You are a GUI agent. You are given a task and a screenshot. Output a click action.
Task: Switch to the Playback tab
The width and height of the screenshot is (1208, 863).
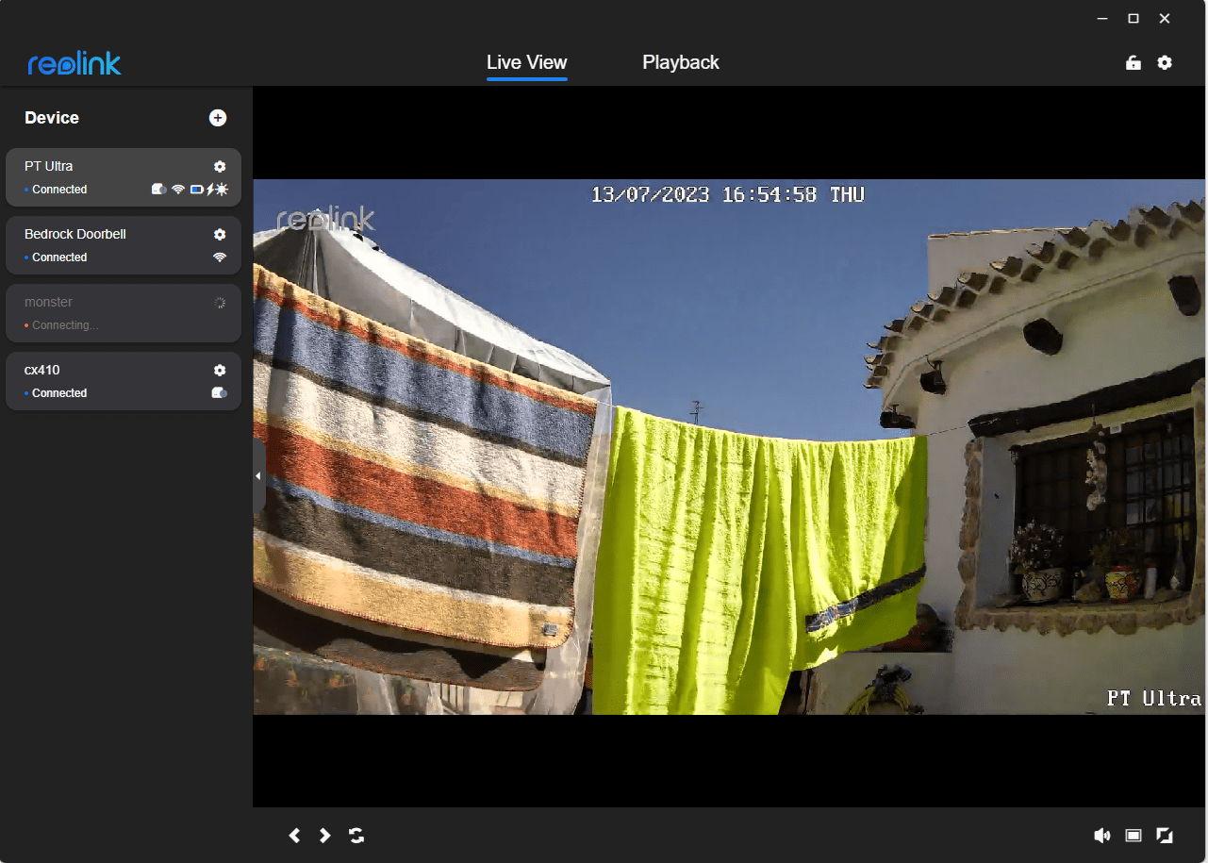(x=680, y=63)
